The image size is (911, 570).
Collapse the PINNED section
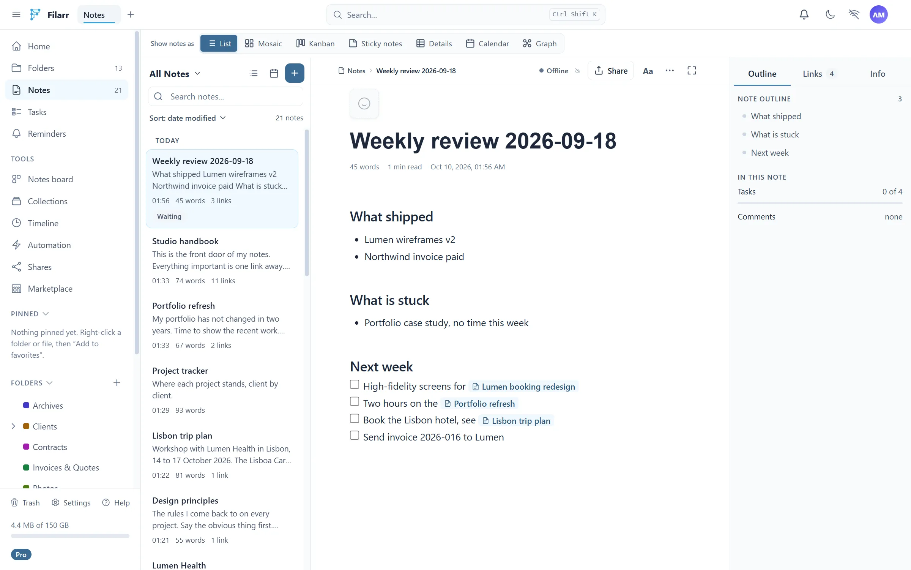pos(30,314)
